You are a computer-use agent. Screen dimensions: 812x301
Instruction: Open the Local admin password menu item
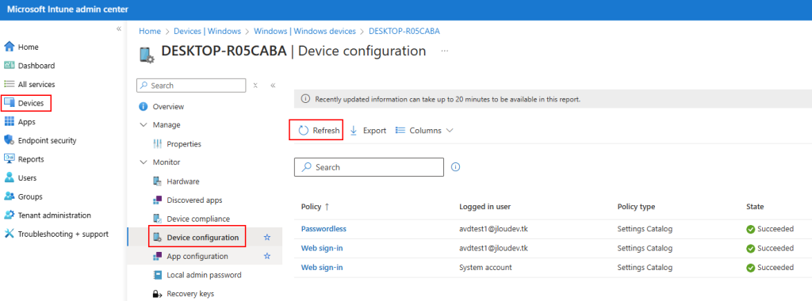pos(197,275)
